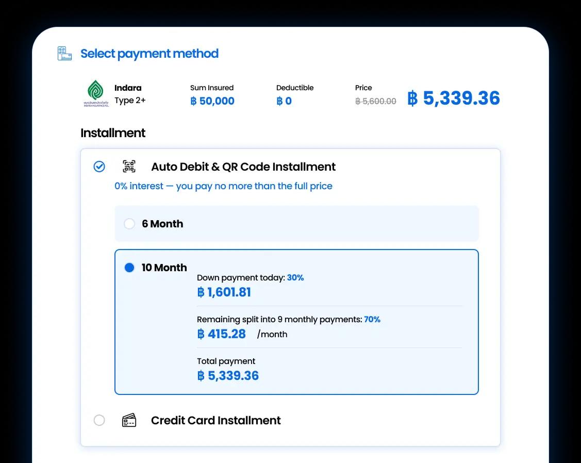This screenshot has width=581, height=463.
Task: Click the ฿1,601.81 down payment amount
Action: click(224, 292)
